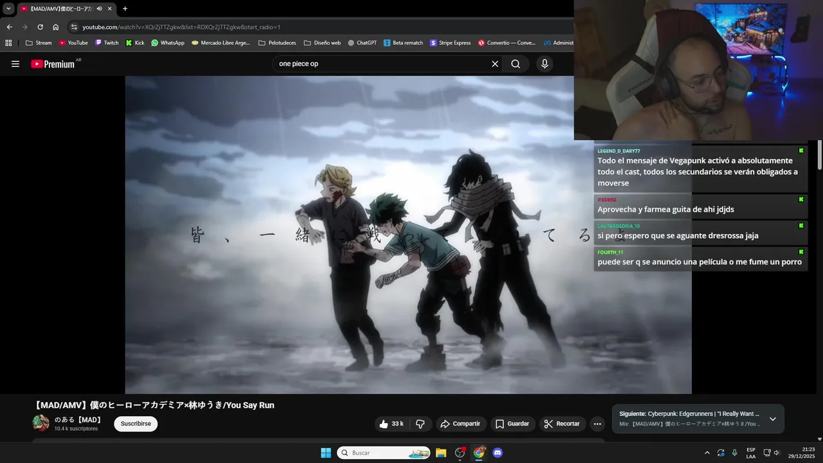Open a new browser tab

click(125, 8)
